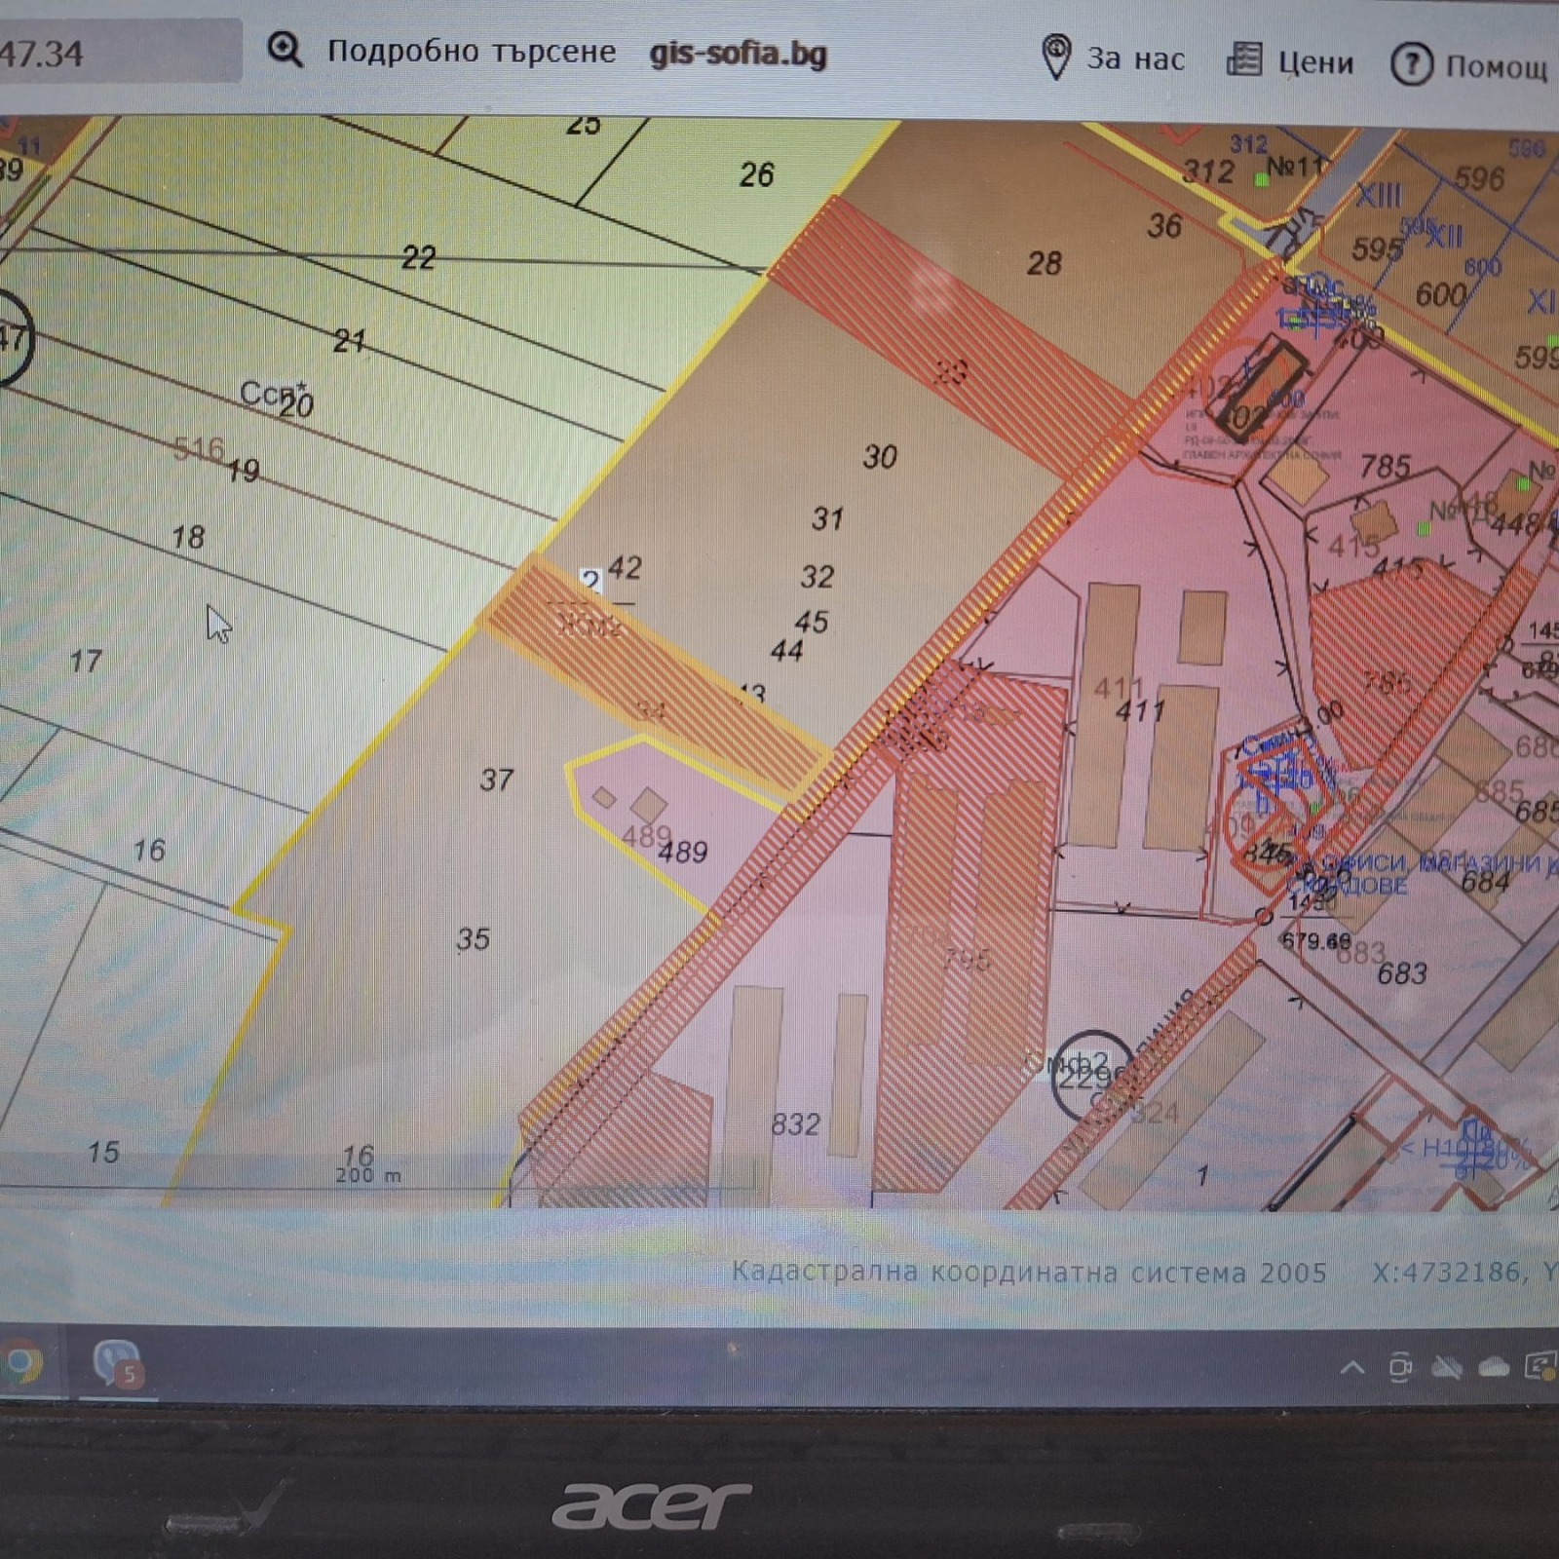Screen dimensions: 1559x1559
Task: Click the advanced search magnifier icon
Action: point(285,49)
